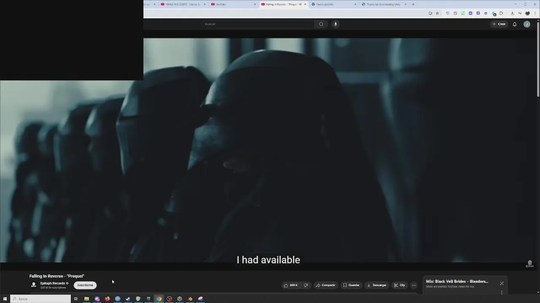Screen dimensions: 540x303
Task: Switch to the YouTube tab
Action: pos(233,4)
